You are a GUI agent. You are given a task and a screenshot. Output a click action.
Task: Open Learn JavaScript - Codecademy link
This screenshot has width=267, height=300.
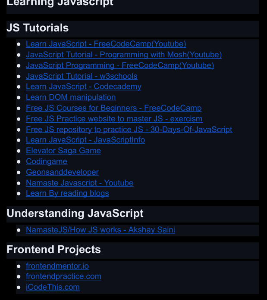coord(83,87)
